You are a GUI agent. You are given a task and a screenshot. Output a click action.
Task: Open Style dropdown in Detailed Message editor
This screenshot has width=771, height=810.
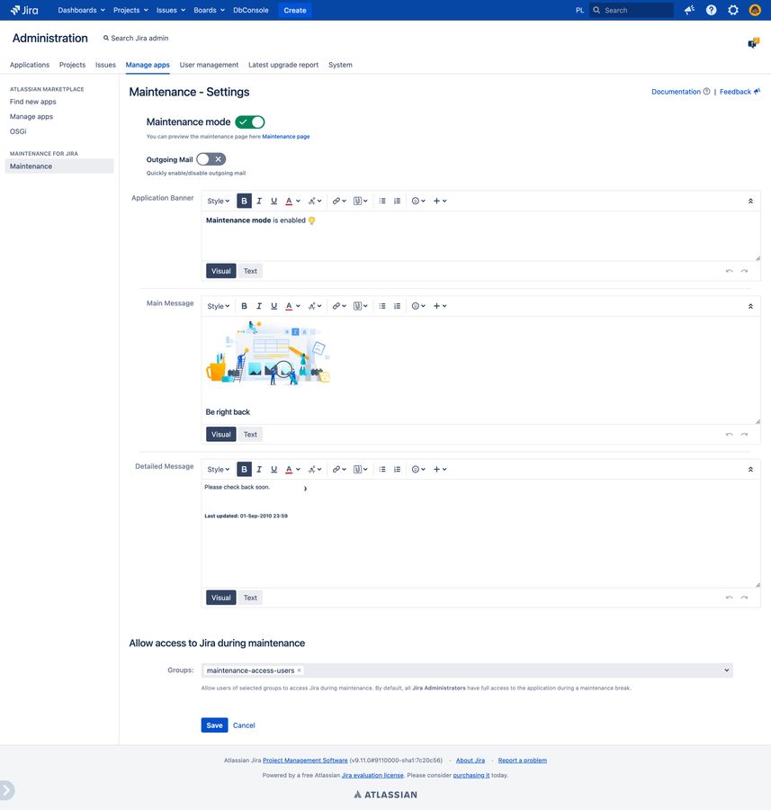(218, 469)
